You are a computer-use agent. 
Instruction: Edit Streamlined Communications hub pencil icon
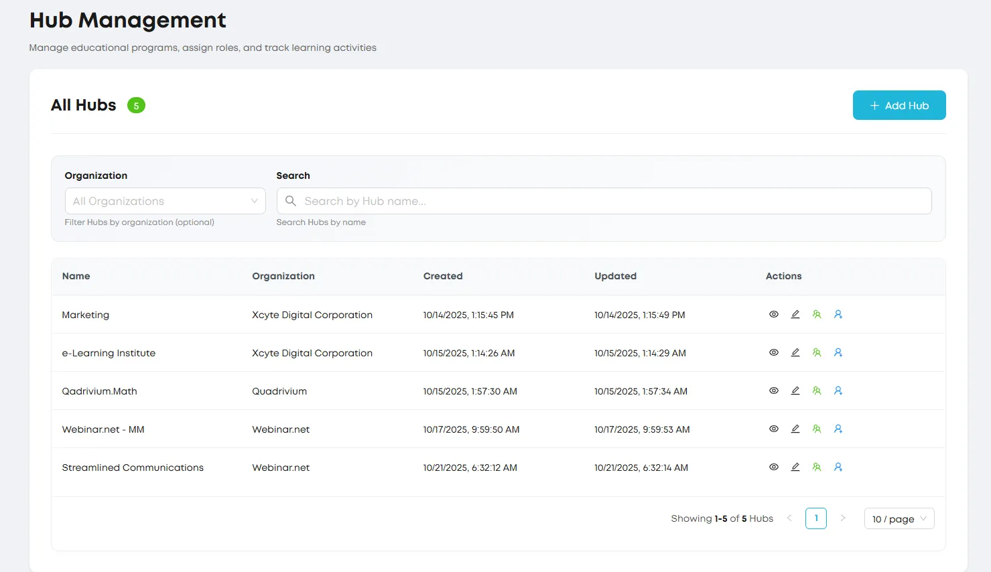(x=795, y=467)
